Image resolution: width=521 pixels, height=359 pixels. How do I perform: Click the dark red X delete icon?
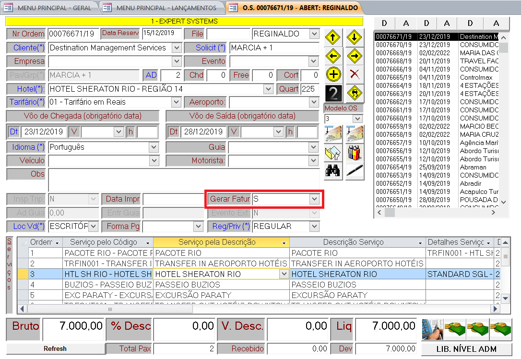click(x=354, y=74)
